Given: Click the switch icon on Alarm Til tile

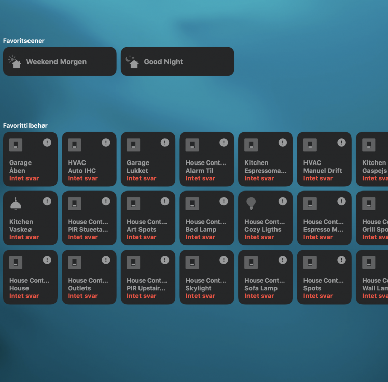Looking at the screenshot, I should coord(192,145).
